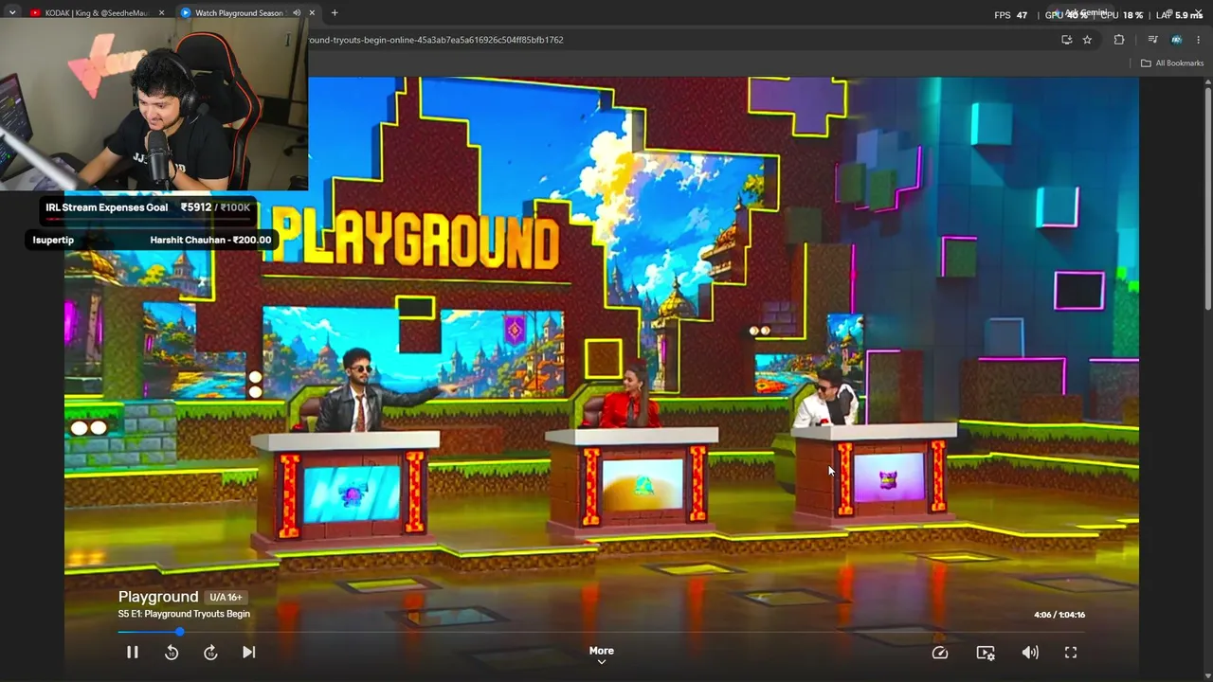Image resolution: width=1213 pixels, height=682 pixels.
Task: Enter fullscreen video mode
Action: point(1071,653)
